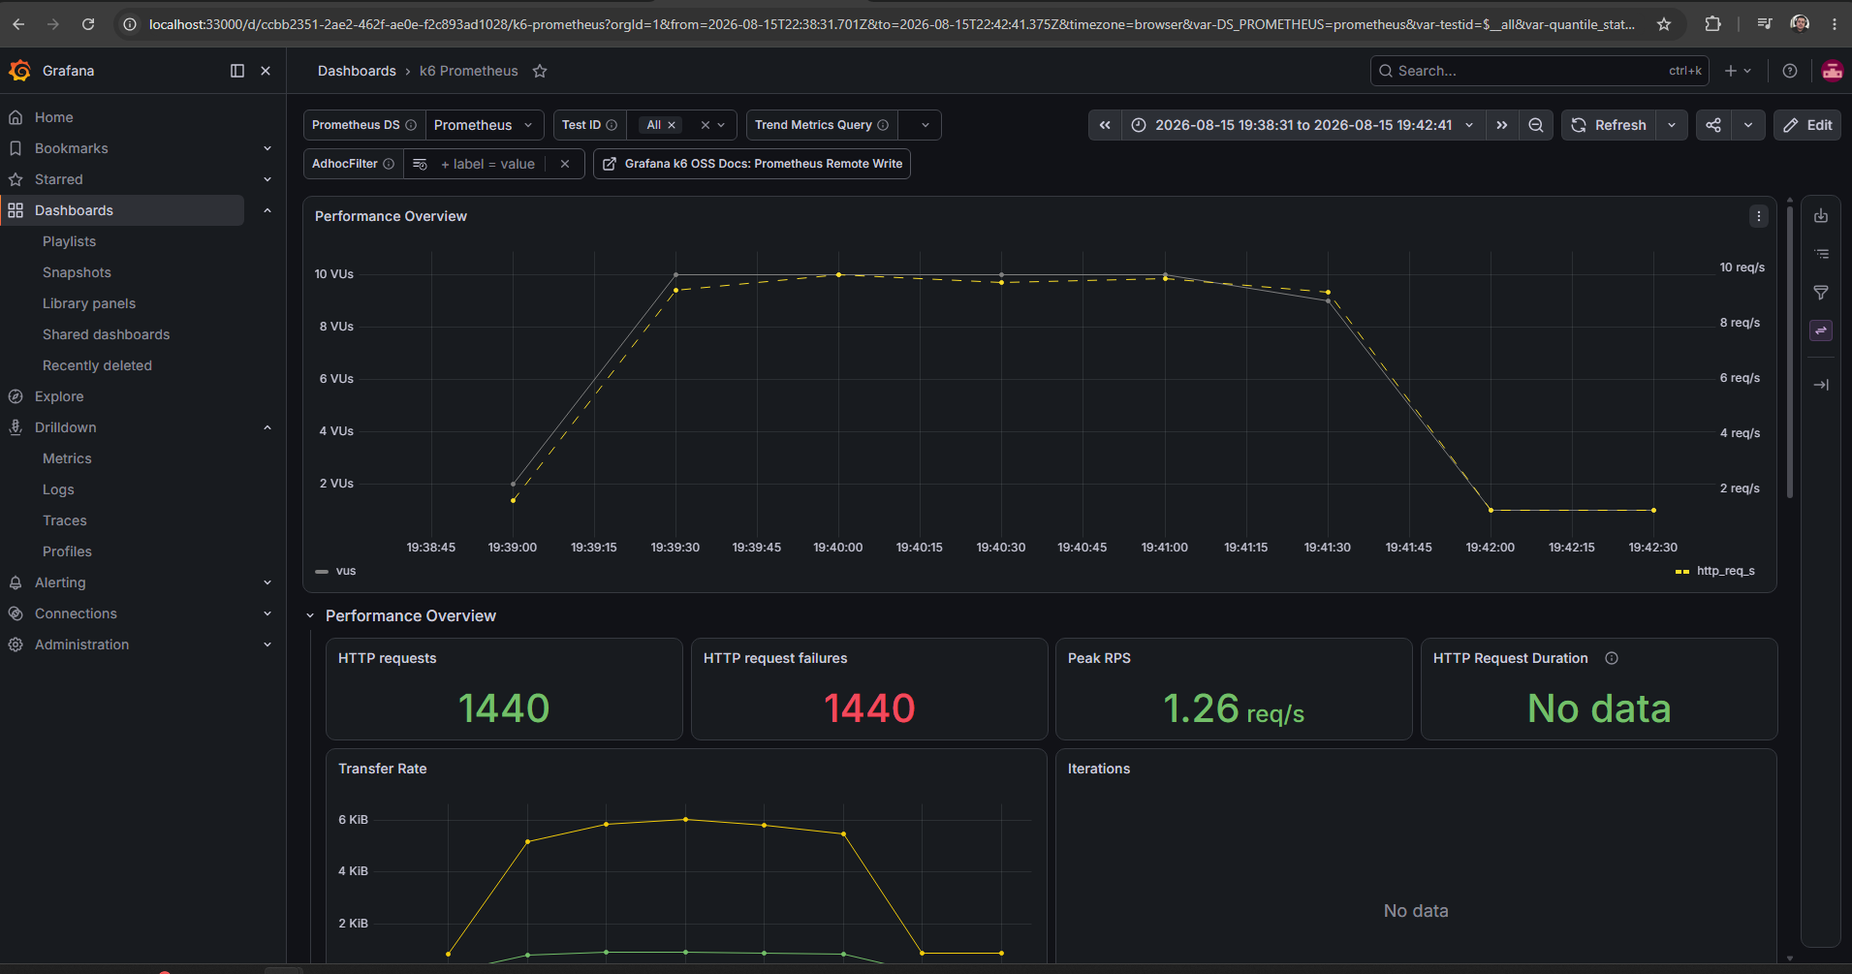Go to Home in sidebar
Viewport: 1852px width, 974px height.
(54, 117)
